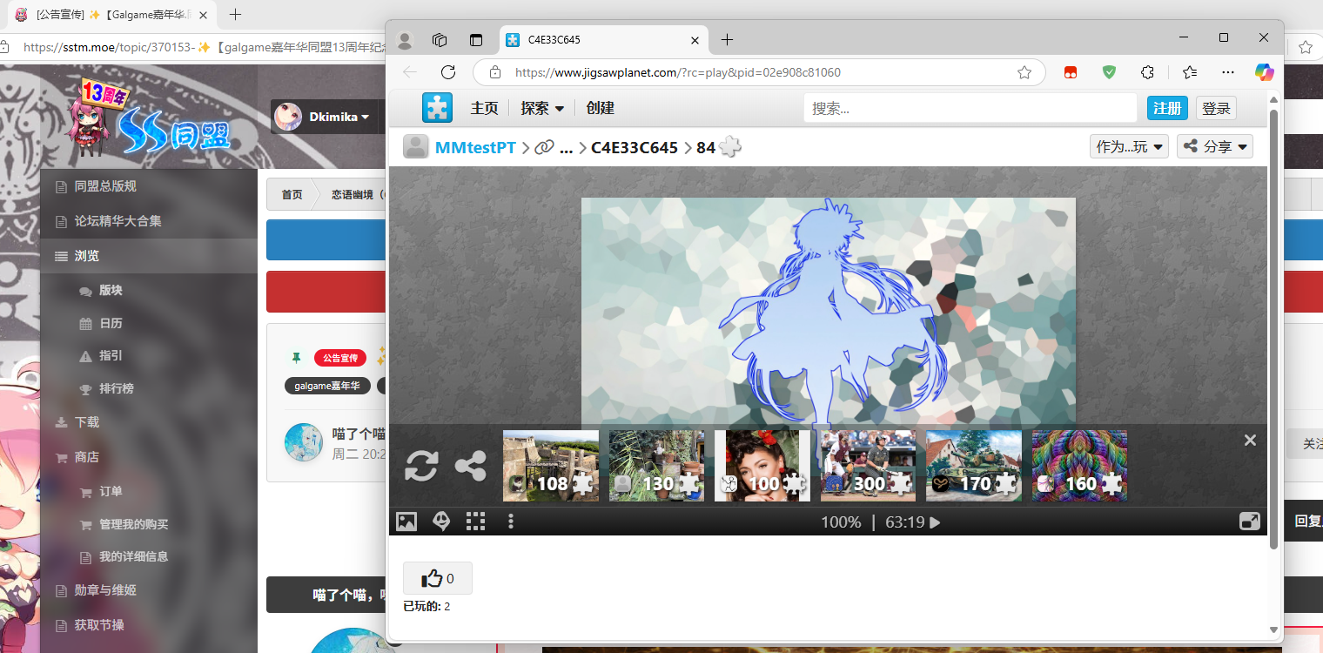Click in the 搜索 search field
This screenshot has height=653, width=1323.
(x=970, y=108)
